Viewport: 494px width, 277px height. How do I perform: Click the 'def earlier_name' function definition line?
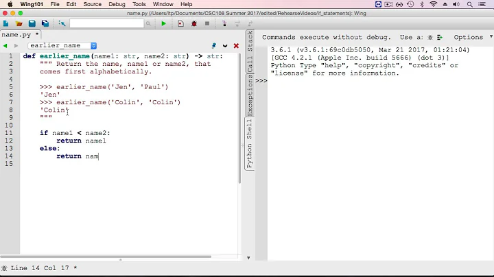tap(123, 56)
